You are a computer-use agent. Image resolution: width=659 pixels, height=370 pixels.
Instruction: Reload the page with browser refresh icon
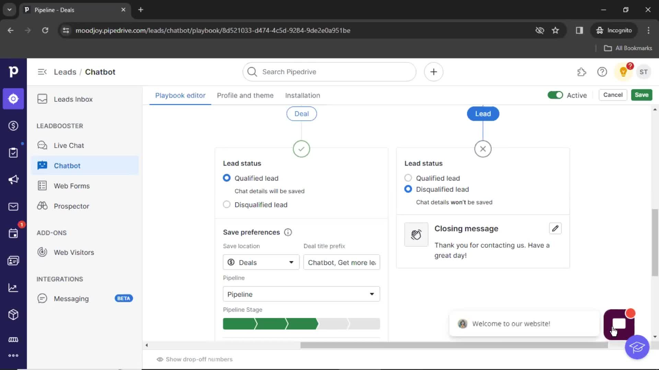[x=45, y=30]
